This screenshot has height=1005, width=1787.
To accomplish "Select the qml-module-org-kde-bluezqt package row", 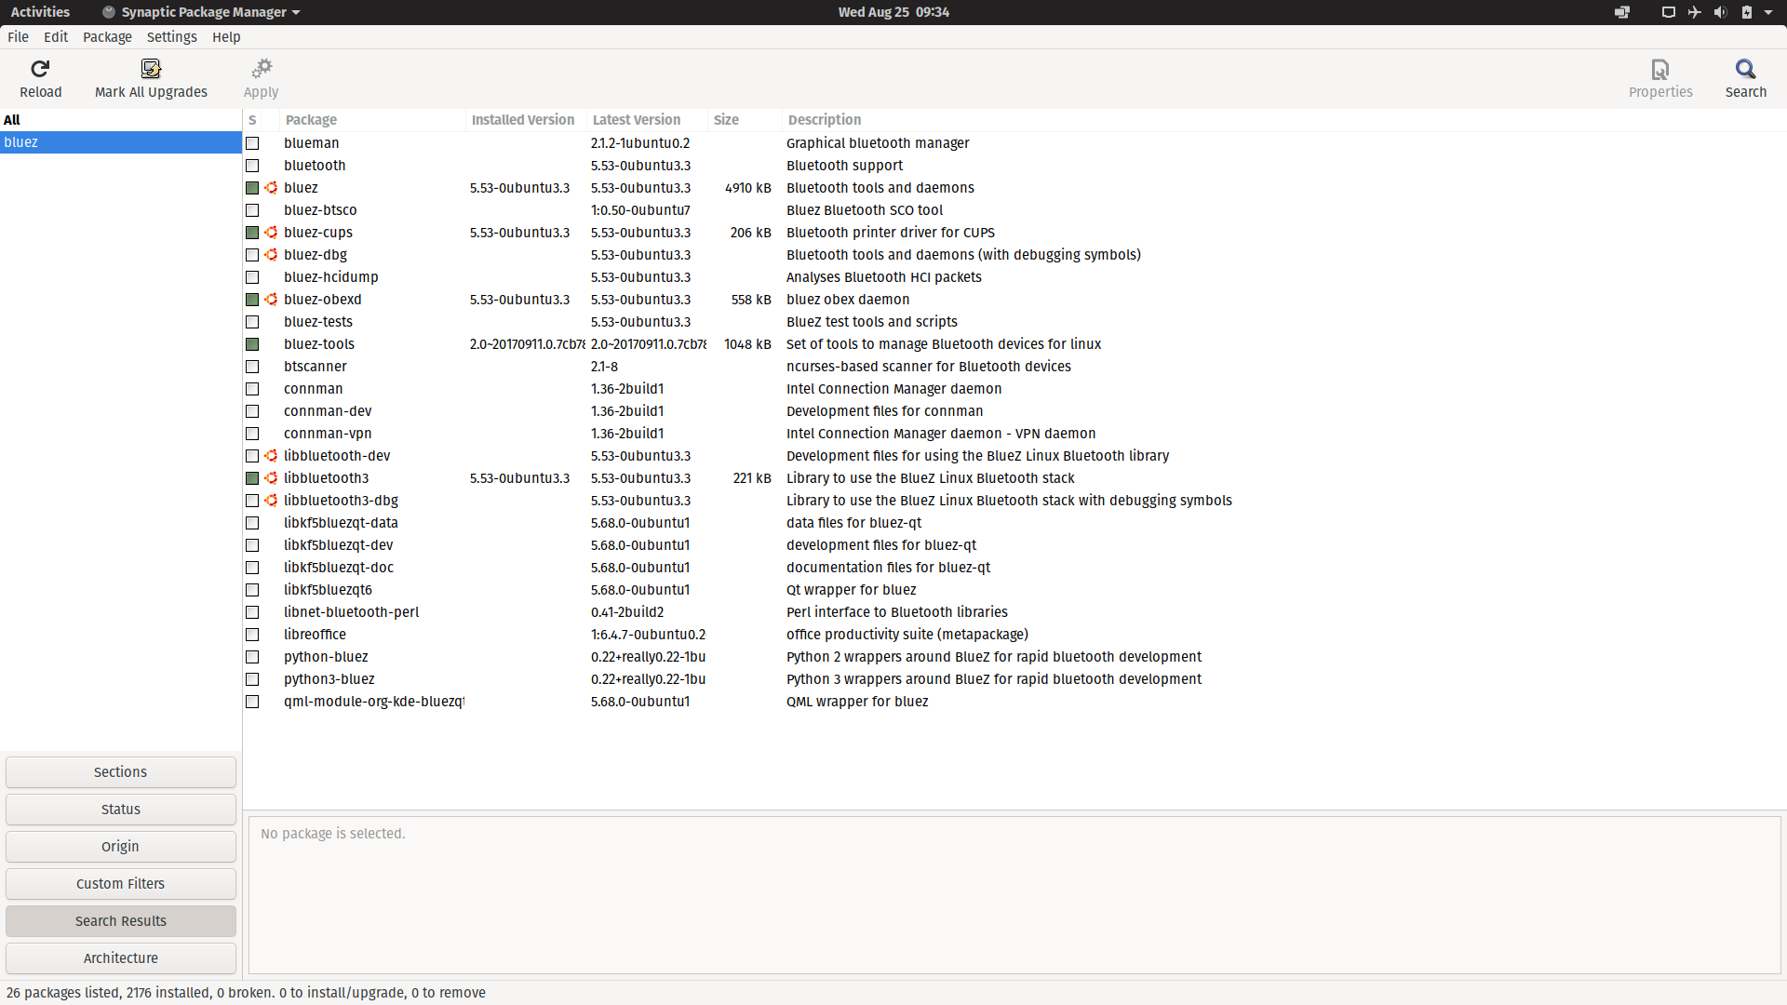I will coord(1014,702).
